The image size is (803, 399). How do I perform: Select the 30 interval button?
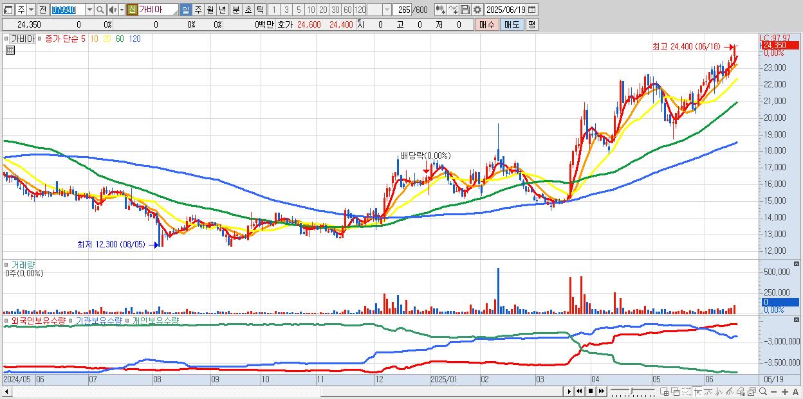pos(335,10)
